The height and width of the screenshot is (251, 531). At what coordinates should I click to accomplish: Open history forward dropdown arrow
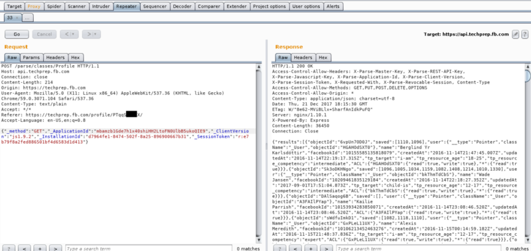[x=96, y=34]
